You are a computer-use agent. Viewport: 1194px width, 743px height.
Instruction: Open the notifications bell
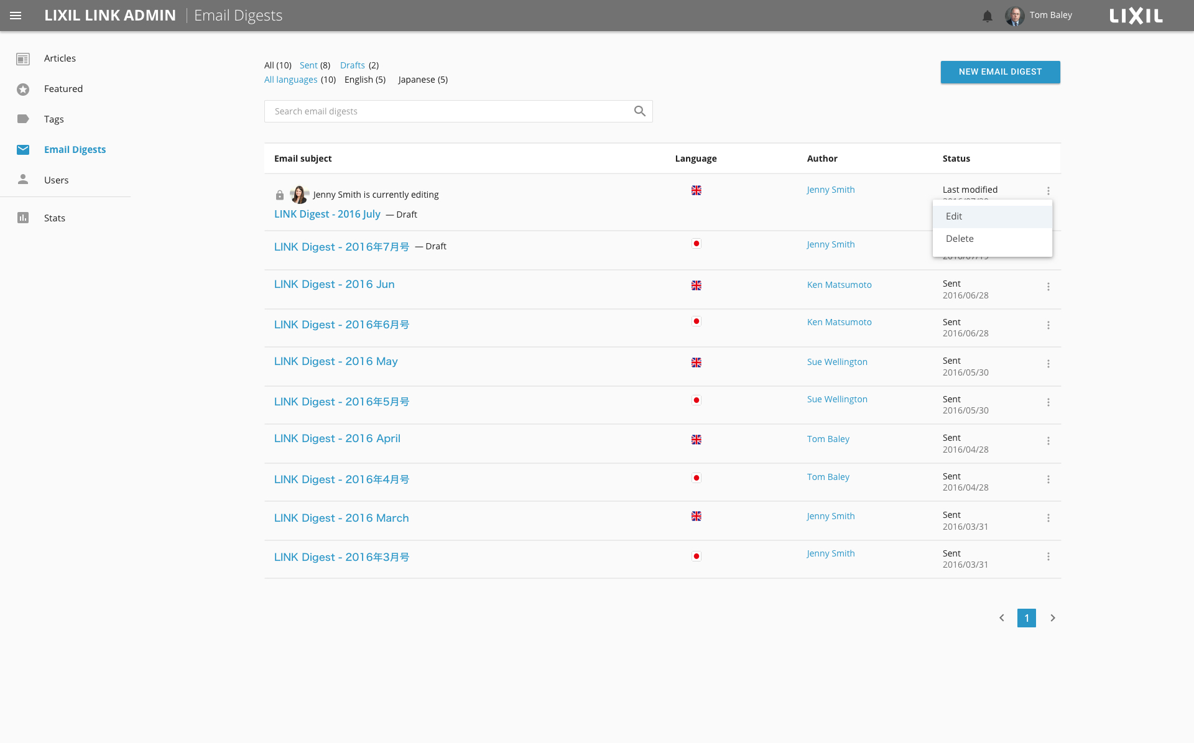[988, 16]
